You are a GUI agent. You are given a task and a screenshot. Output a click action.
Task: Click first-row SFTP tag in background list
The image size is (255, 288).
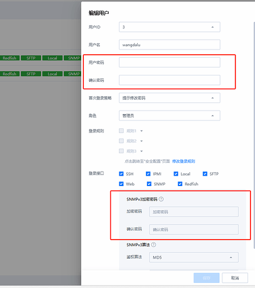coord(31,58)
